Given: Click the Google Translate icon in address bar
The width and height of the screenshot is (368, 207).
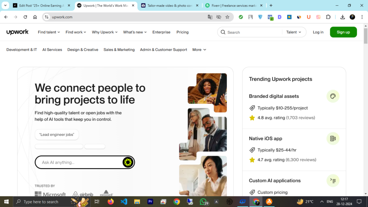Looking at the screenshot, I should click(210, 17).
